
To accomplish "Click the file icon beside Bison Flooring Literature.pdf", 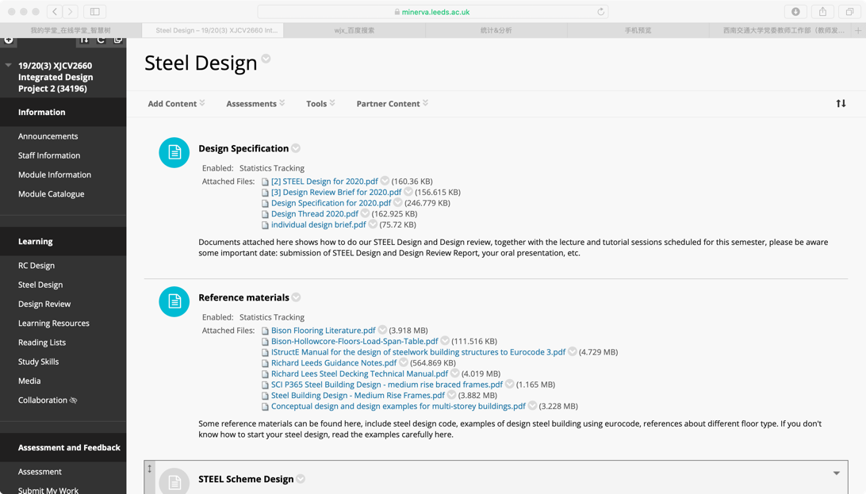I will 265,331.
